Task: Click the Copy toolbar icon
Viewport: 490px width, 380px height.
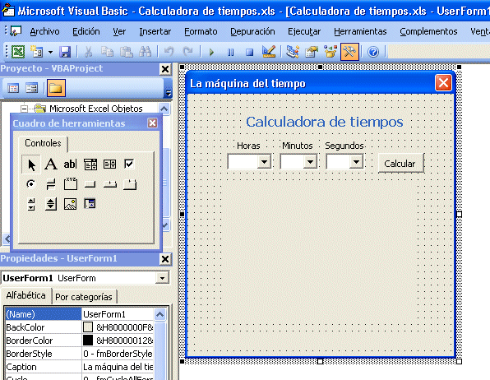Action: (107, 52)
